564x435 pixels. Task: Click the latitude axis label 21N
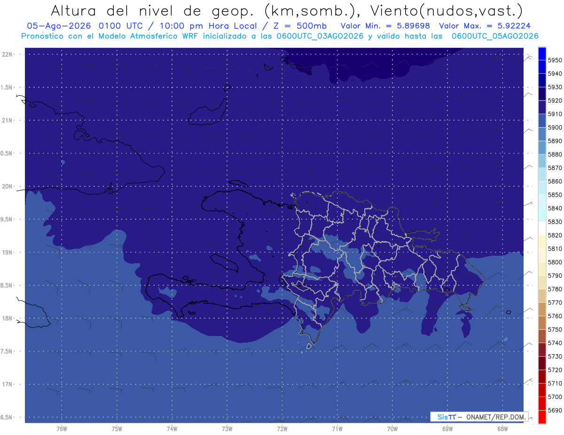pyautogui.click(x=8, y=121)
